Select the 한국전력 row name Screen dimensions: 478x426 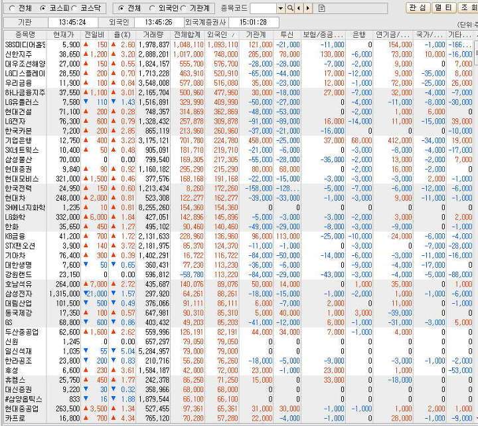click(19, 189)
